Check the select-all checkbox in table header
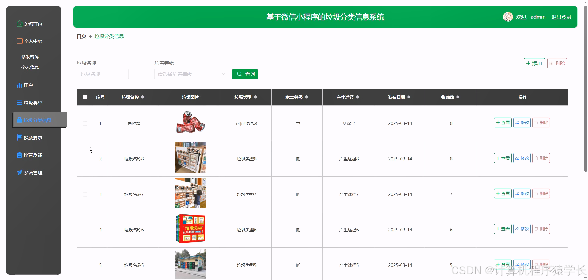The height and width of the screenshot is (280, 588). 85,97
